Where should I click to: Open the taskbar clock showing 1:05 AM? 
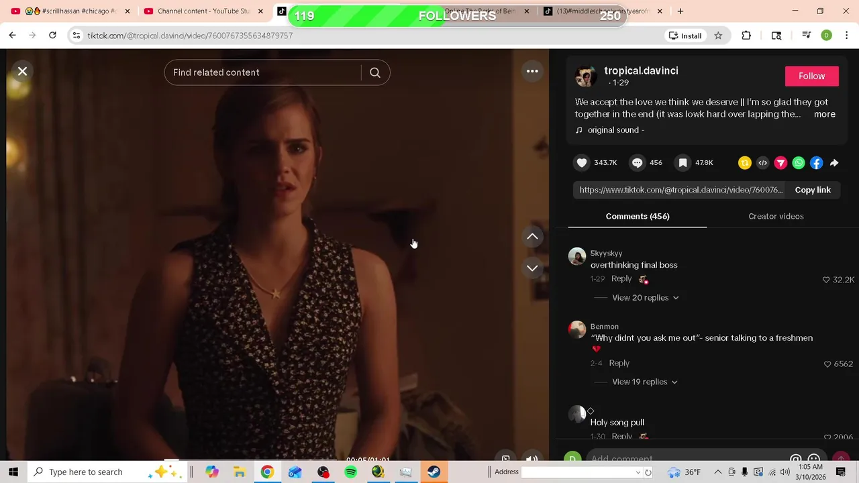[811, 472]
